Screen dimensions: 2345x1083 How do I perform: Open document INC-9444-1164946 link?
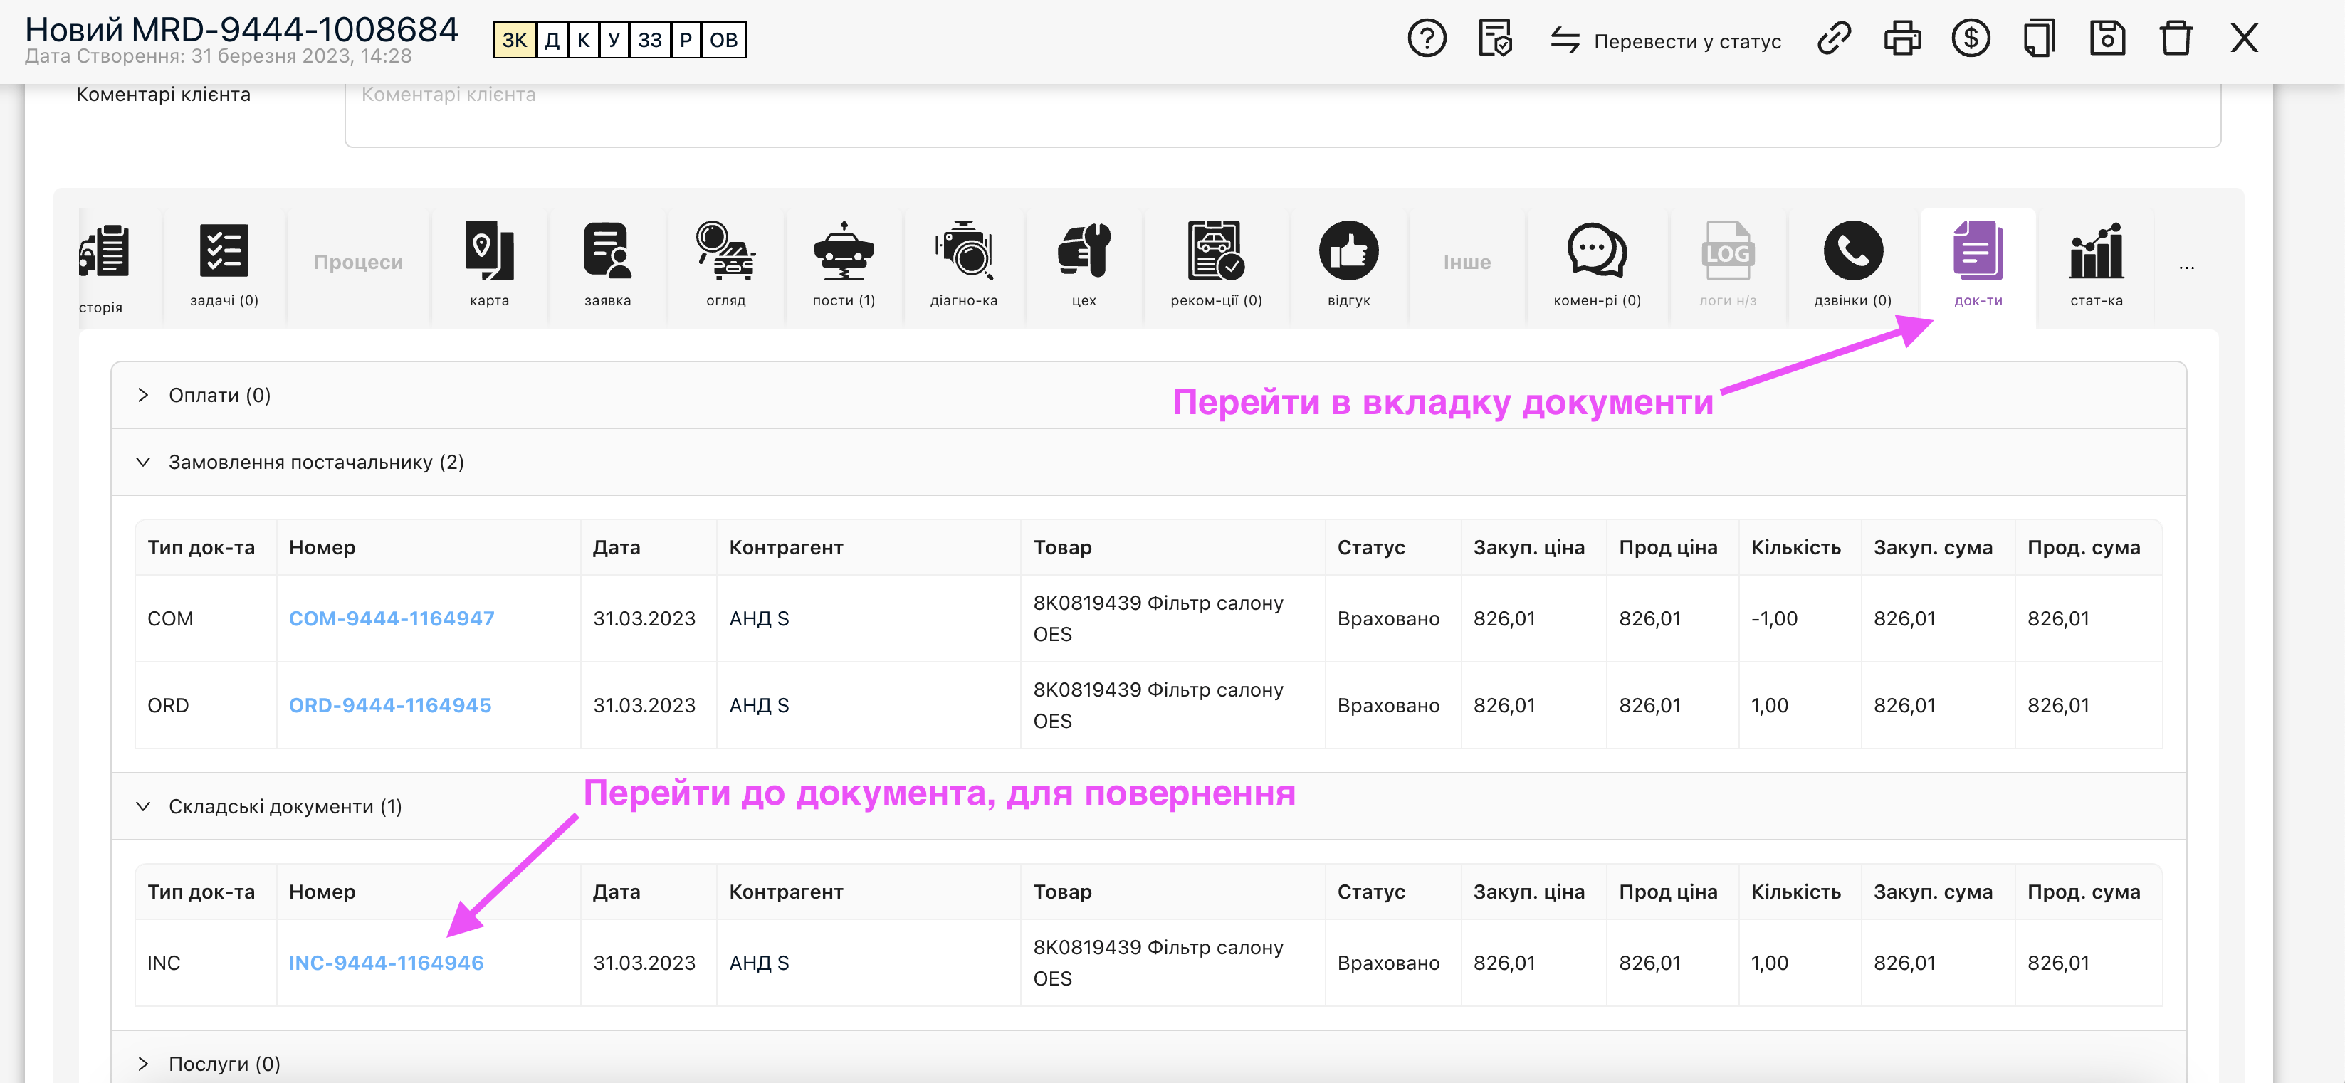[x=386, y=963]
